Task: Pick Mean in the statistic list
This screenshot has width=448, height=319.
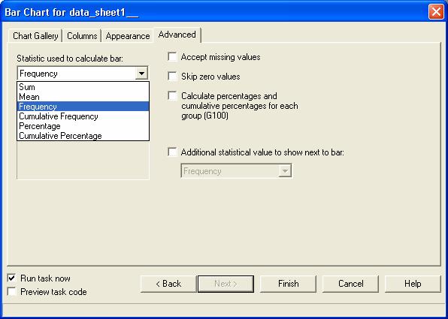Action: [x=83, y=97]
